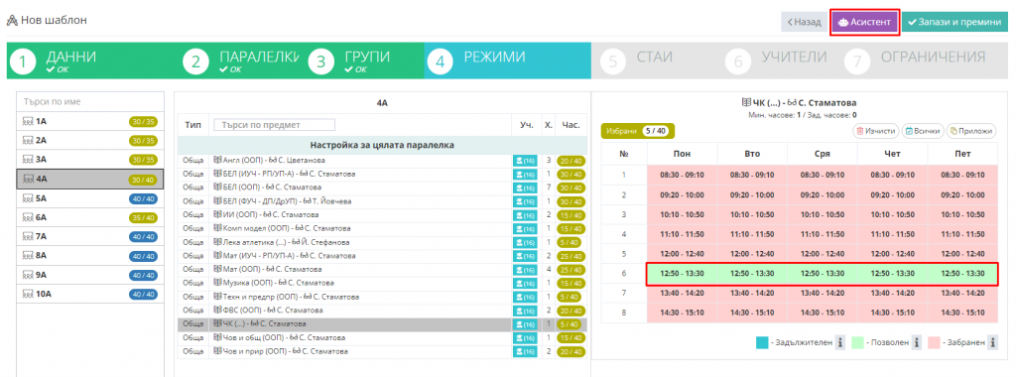Click info icon next to Позволен legend
Screen dimensions: 1016x377
pos(917,342)
